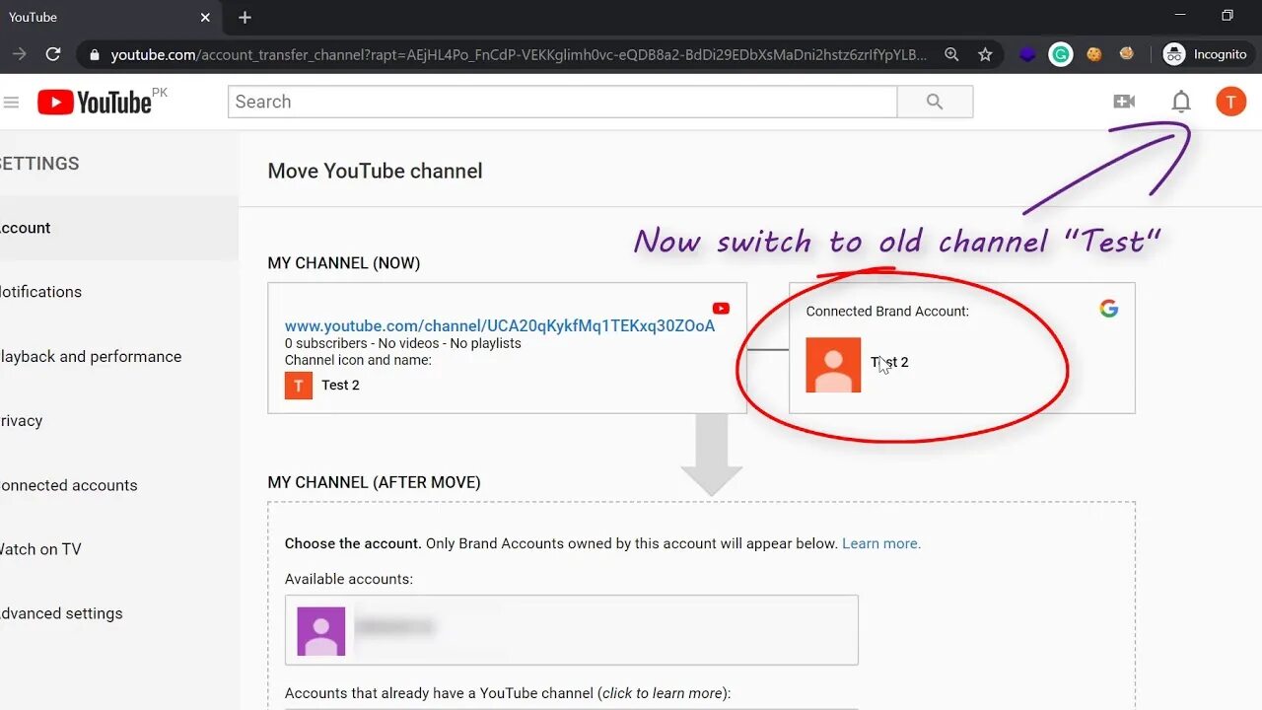Click 'Test 2' channel name text

(x=340, y=386)
